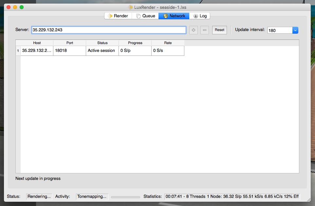Select the 0 S/s rate cell
Image resolution: width=315 pixels, height=206 pixels.
click(x=168, y=51)
